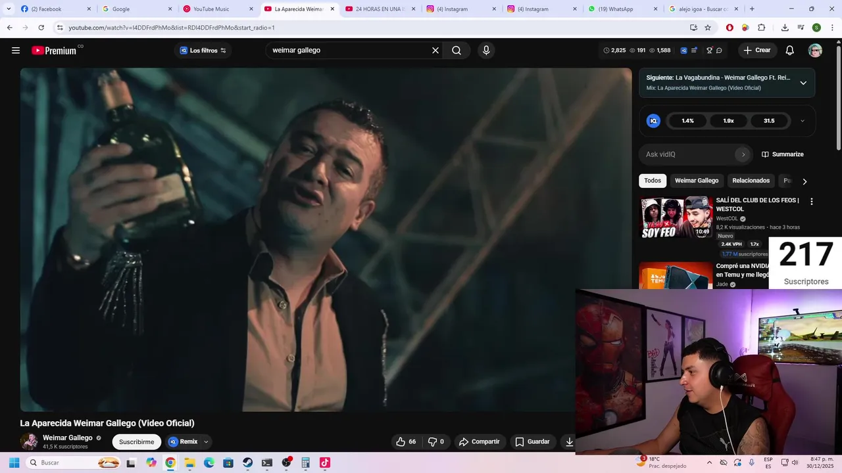Select the Weimar Gallego filter chip
Screen dimensions: 842x473
[697, 181]
